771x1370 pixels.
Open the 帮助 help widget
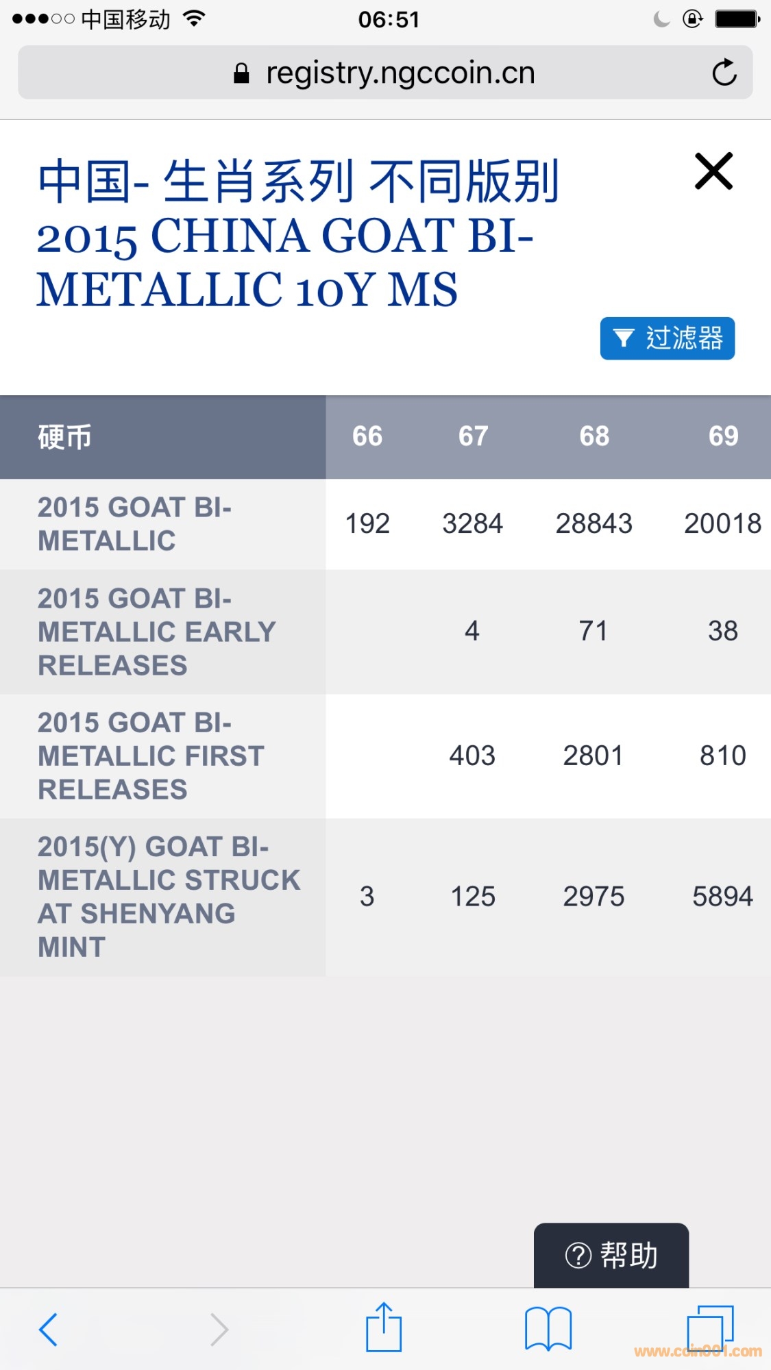(x=611, y=1256)
